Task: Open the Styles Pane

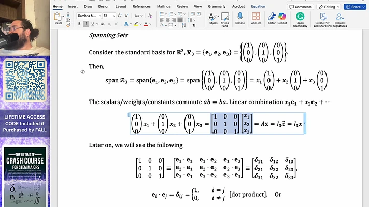Action: tap(225, 19)
